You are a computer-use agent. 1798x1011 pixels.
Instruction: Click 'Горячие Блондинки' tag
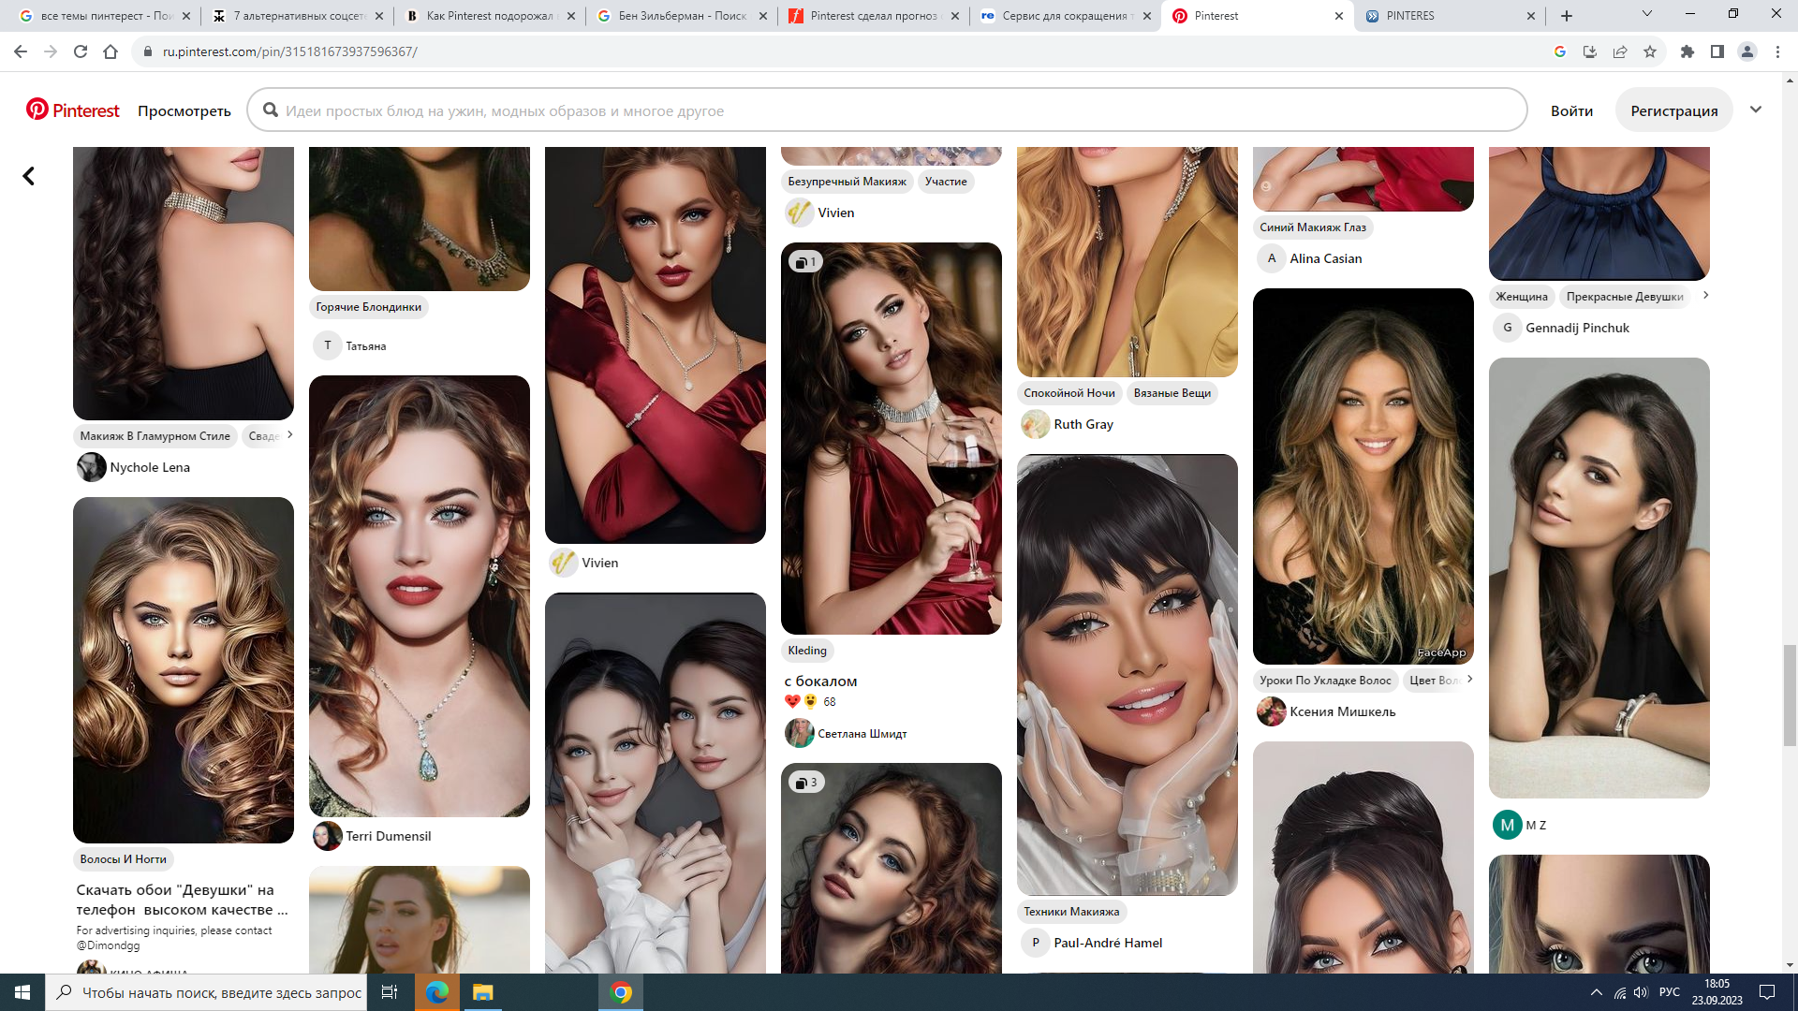369,307
